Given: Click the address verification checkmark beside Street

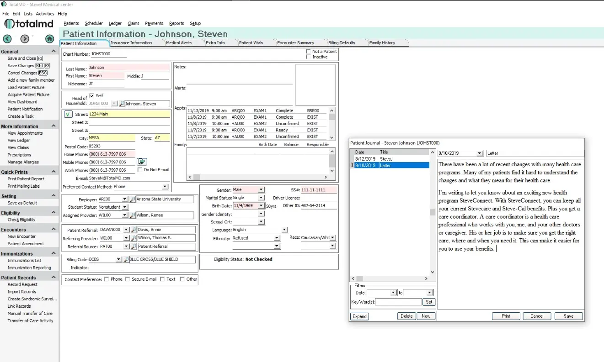Looking at the screenshot, I should click(x=67, y=115).
